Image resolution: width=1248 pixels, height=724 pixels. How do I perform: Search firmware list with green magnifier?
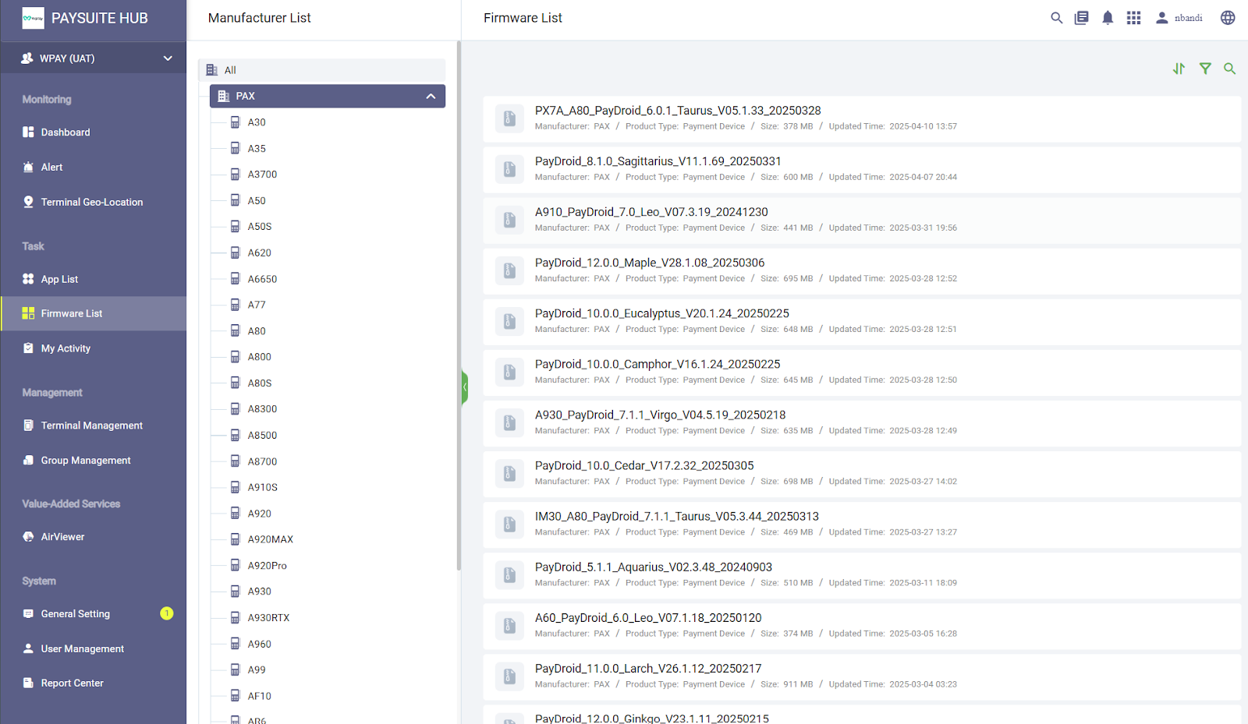(1230, 69)
